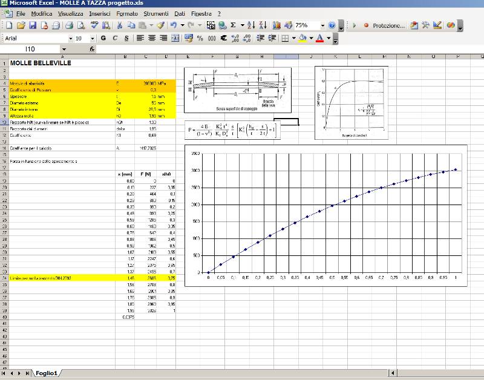The width and height of the screenshot is (484, 380).
Task: Select the force-displacement line chart
Action: coord(325,215)
